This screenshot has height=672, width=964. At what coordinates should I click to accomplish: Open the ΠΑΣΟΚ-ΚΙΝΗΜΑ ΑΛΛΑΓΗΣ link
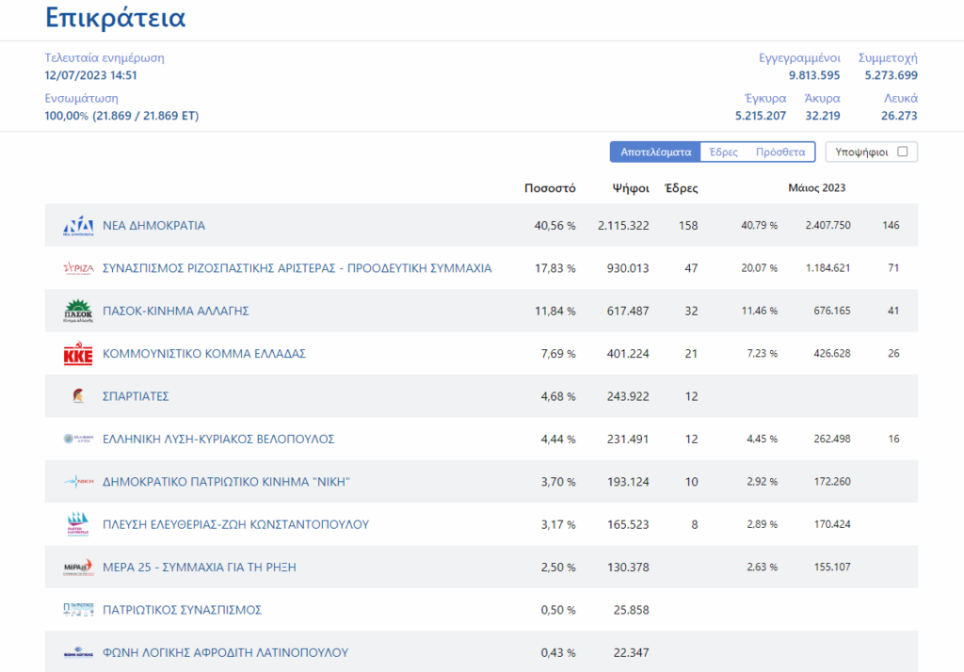point(175,311)
